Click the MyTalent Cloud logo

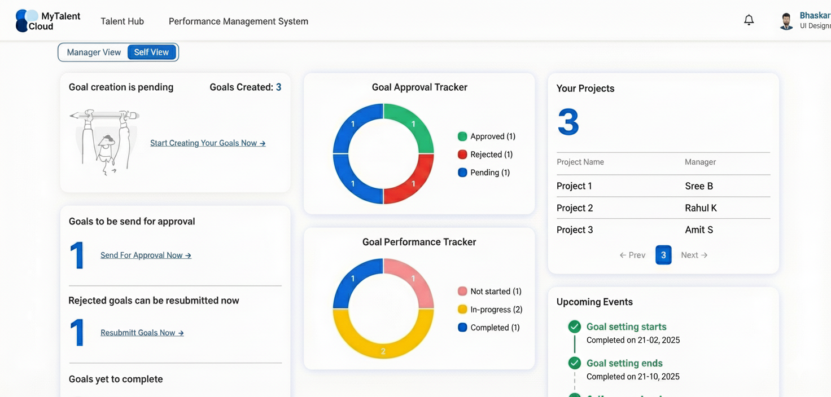tap(48, 21)
